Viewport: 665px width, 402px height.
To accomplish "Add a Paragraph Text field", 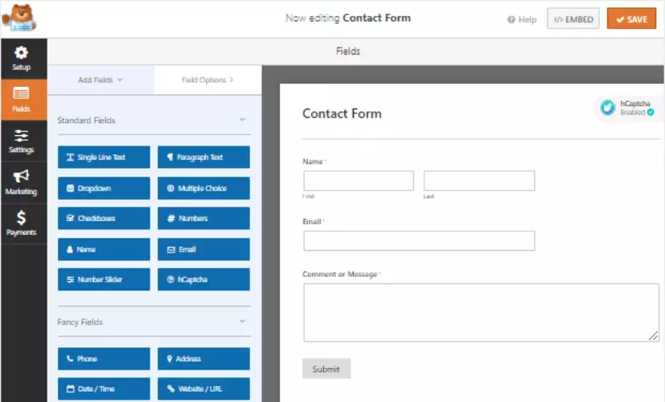I will [203, 157].
